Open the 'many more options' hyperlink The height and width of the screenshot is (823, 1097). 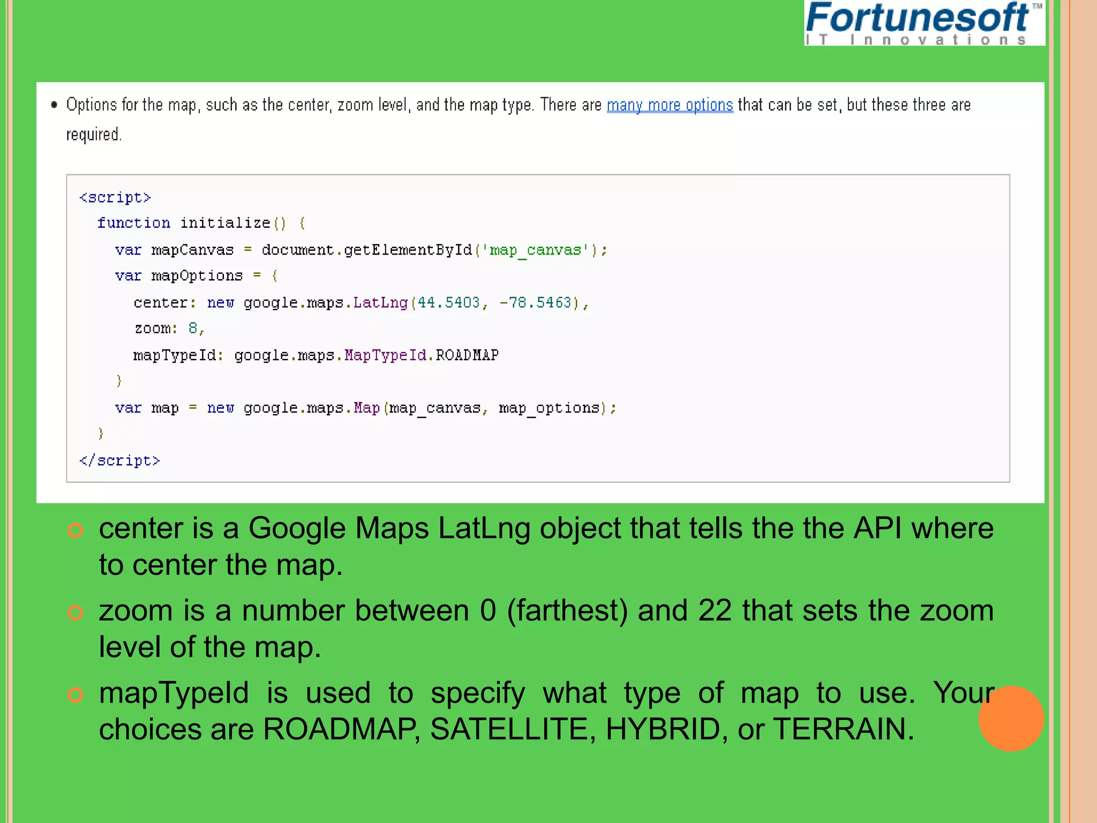[670, 105]
